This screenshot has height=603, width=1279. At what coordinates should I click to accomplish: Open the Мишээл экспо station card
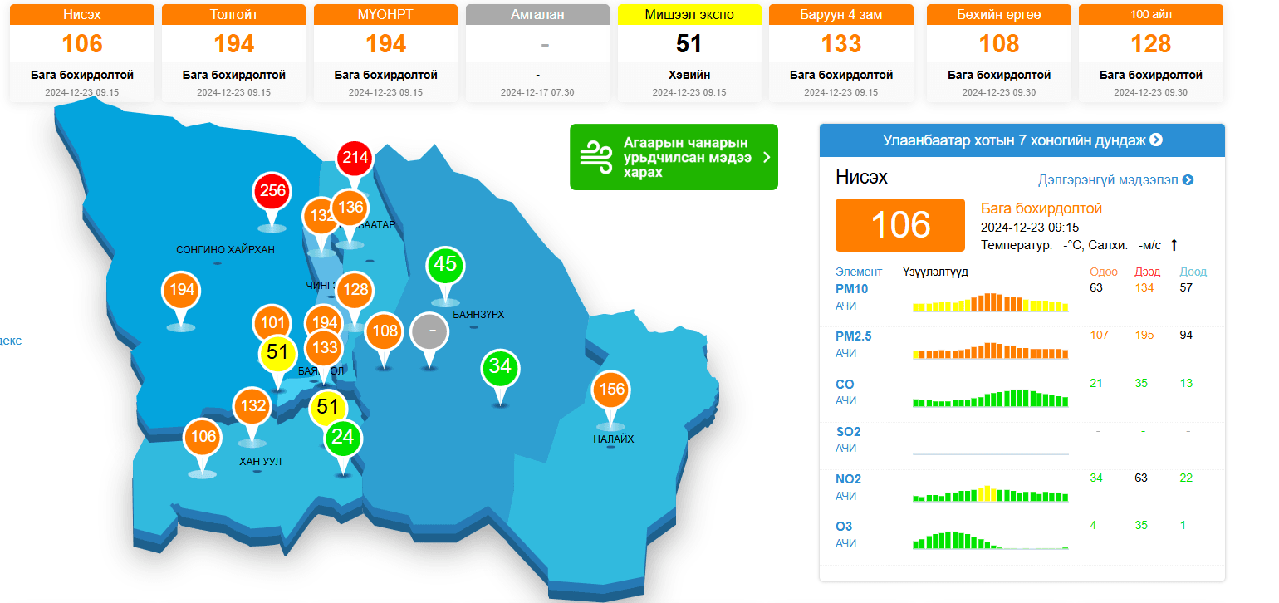689,53
